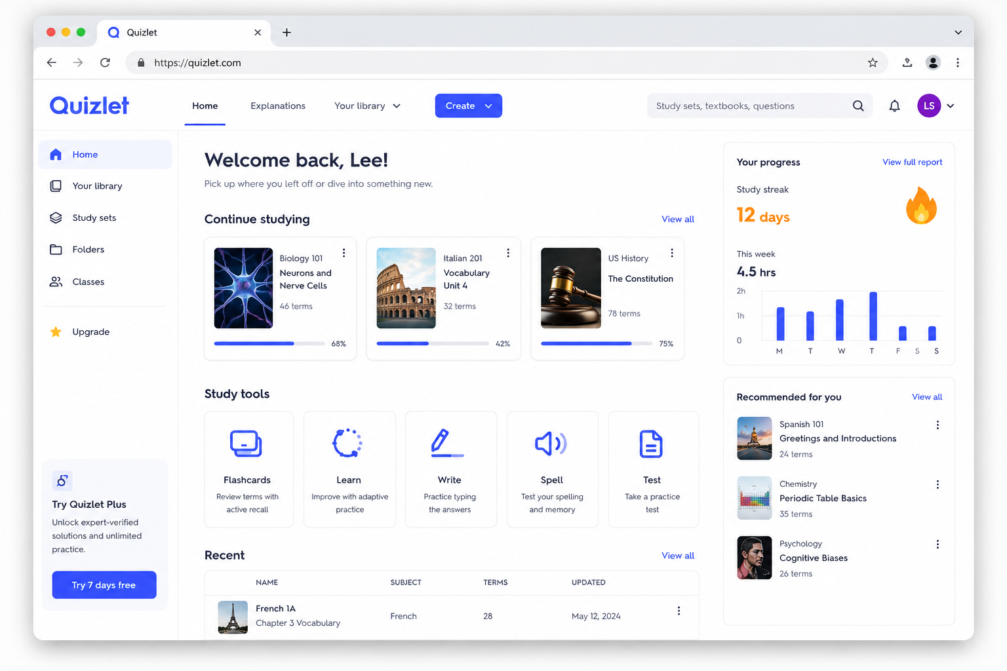Viewport: 1007px width, 671px height.
Task: Open options for Biology 101 card
Action: tap(344, 253)
